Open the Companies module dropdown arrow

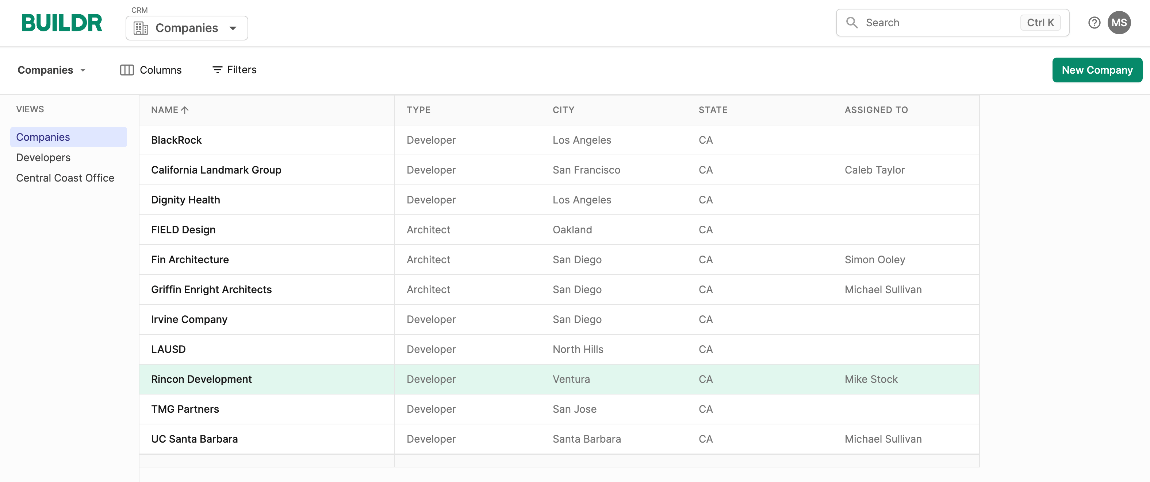[x=233, y=28]
